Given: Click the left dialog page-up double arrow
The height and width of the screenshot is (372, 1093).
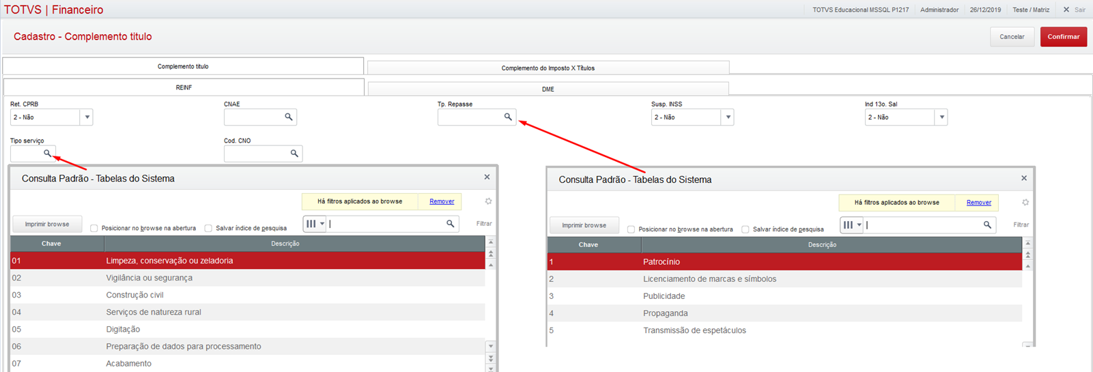Looking at the screenshot, I should pos(491,254).
